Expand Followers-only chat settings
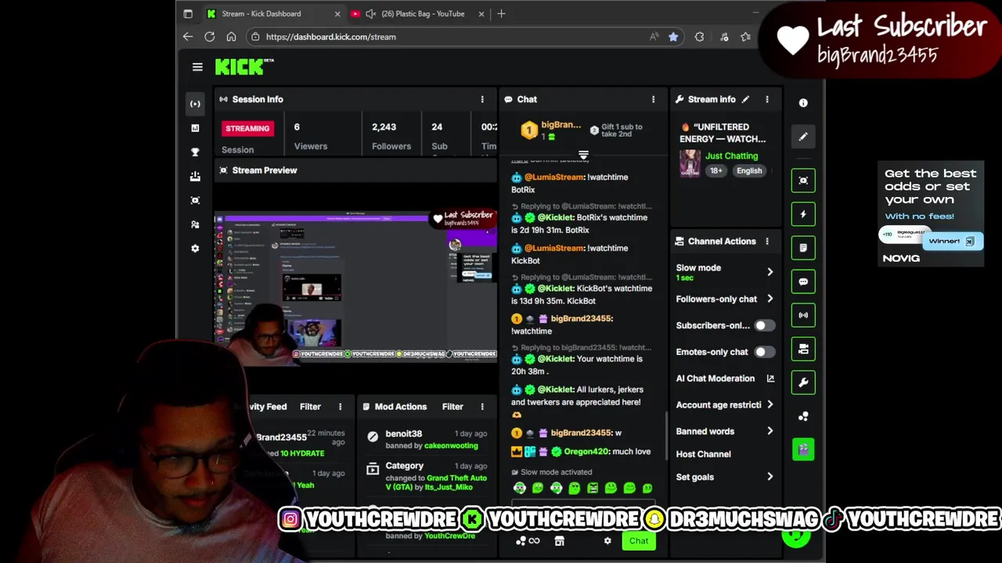The height and width of the screenshot is (563, 1002). (770, 299)
